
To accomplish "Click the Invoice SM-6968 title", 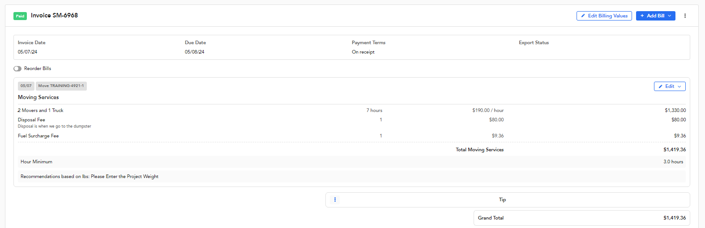I will coord(54,15).
